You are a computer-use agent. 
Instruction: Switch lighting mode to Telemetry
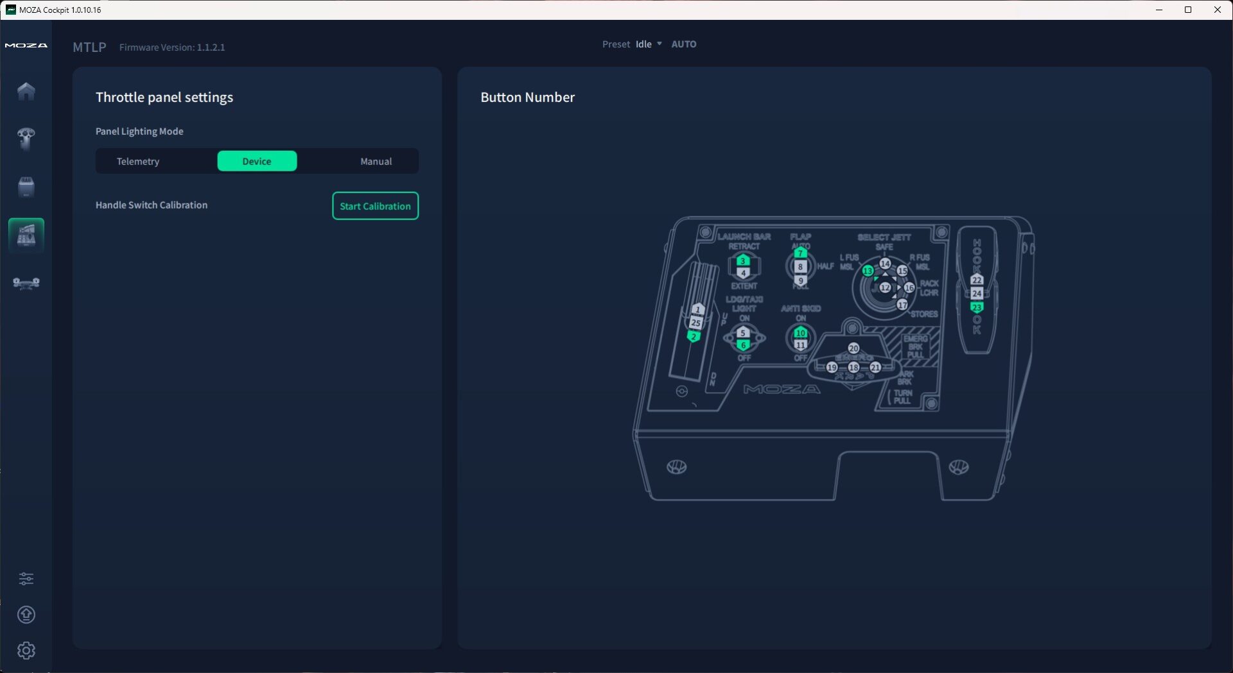coord(138,162)
